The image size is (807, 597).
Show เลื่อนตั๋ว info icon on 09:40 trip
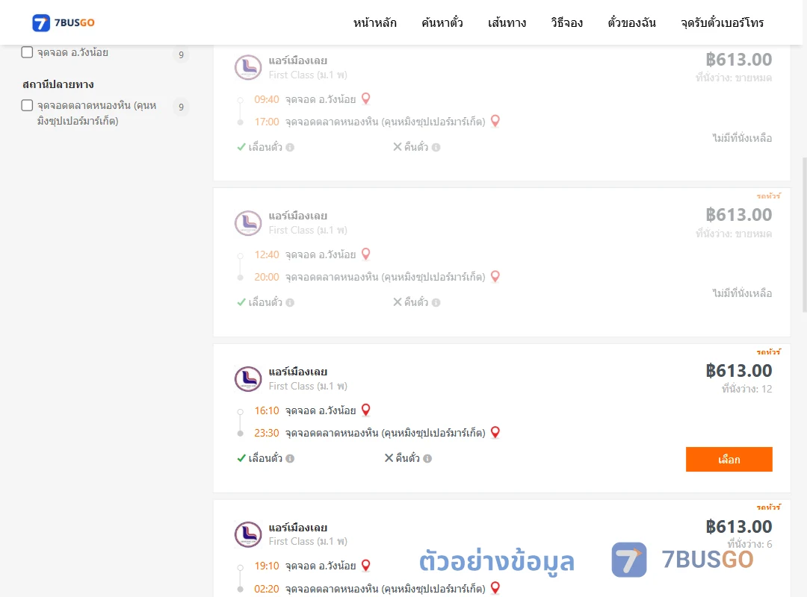pyautogui.click(x=290, y=148)
